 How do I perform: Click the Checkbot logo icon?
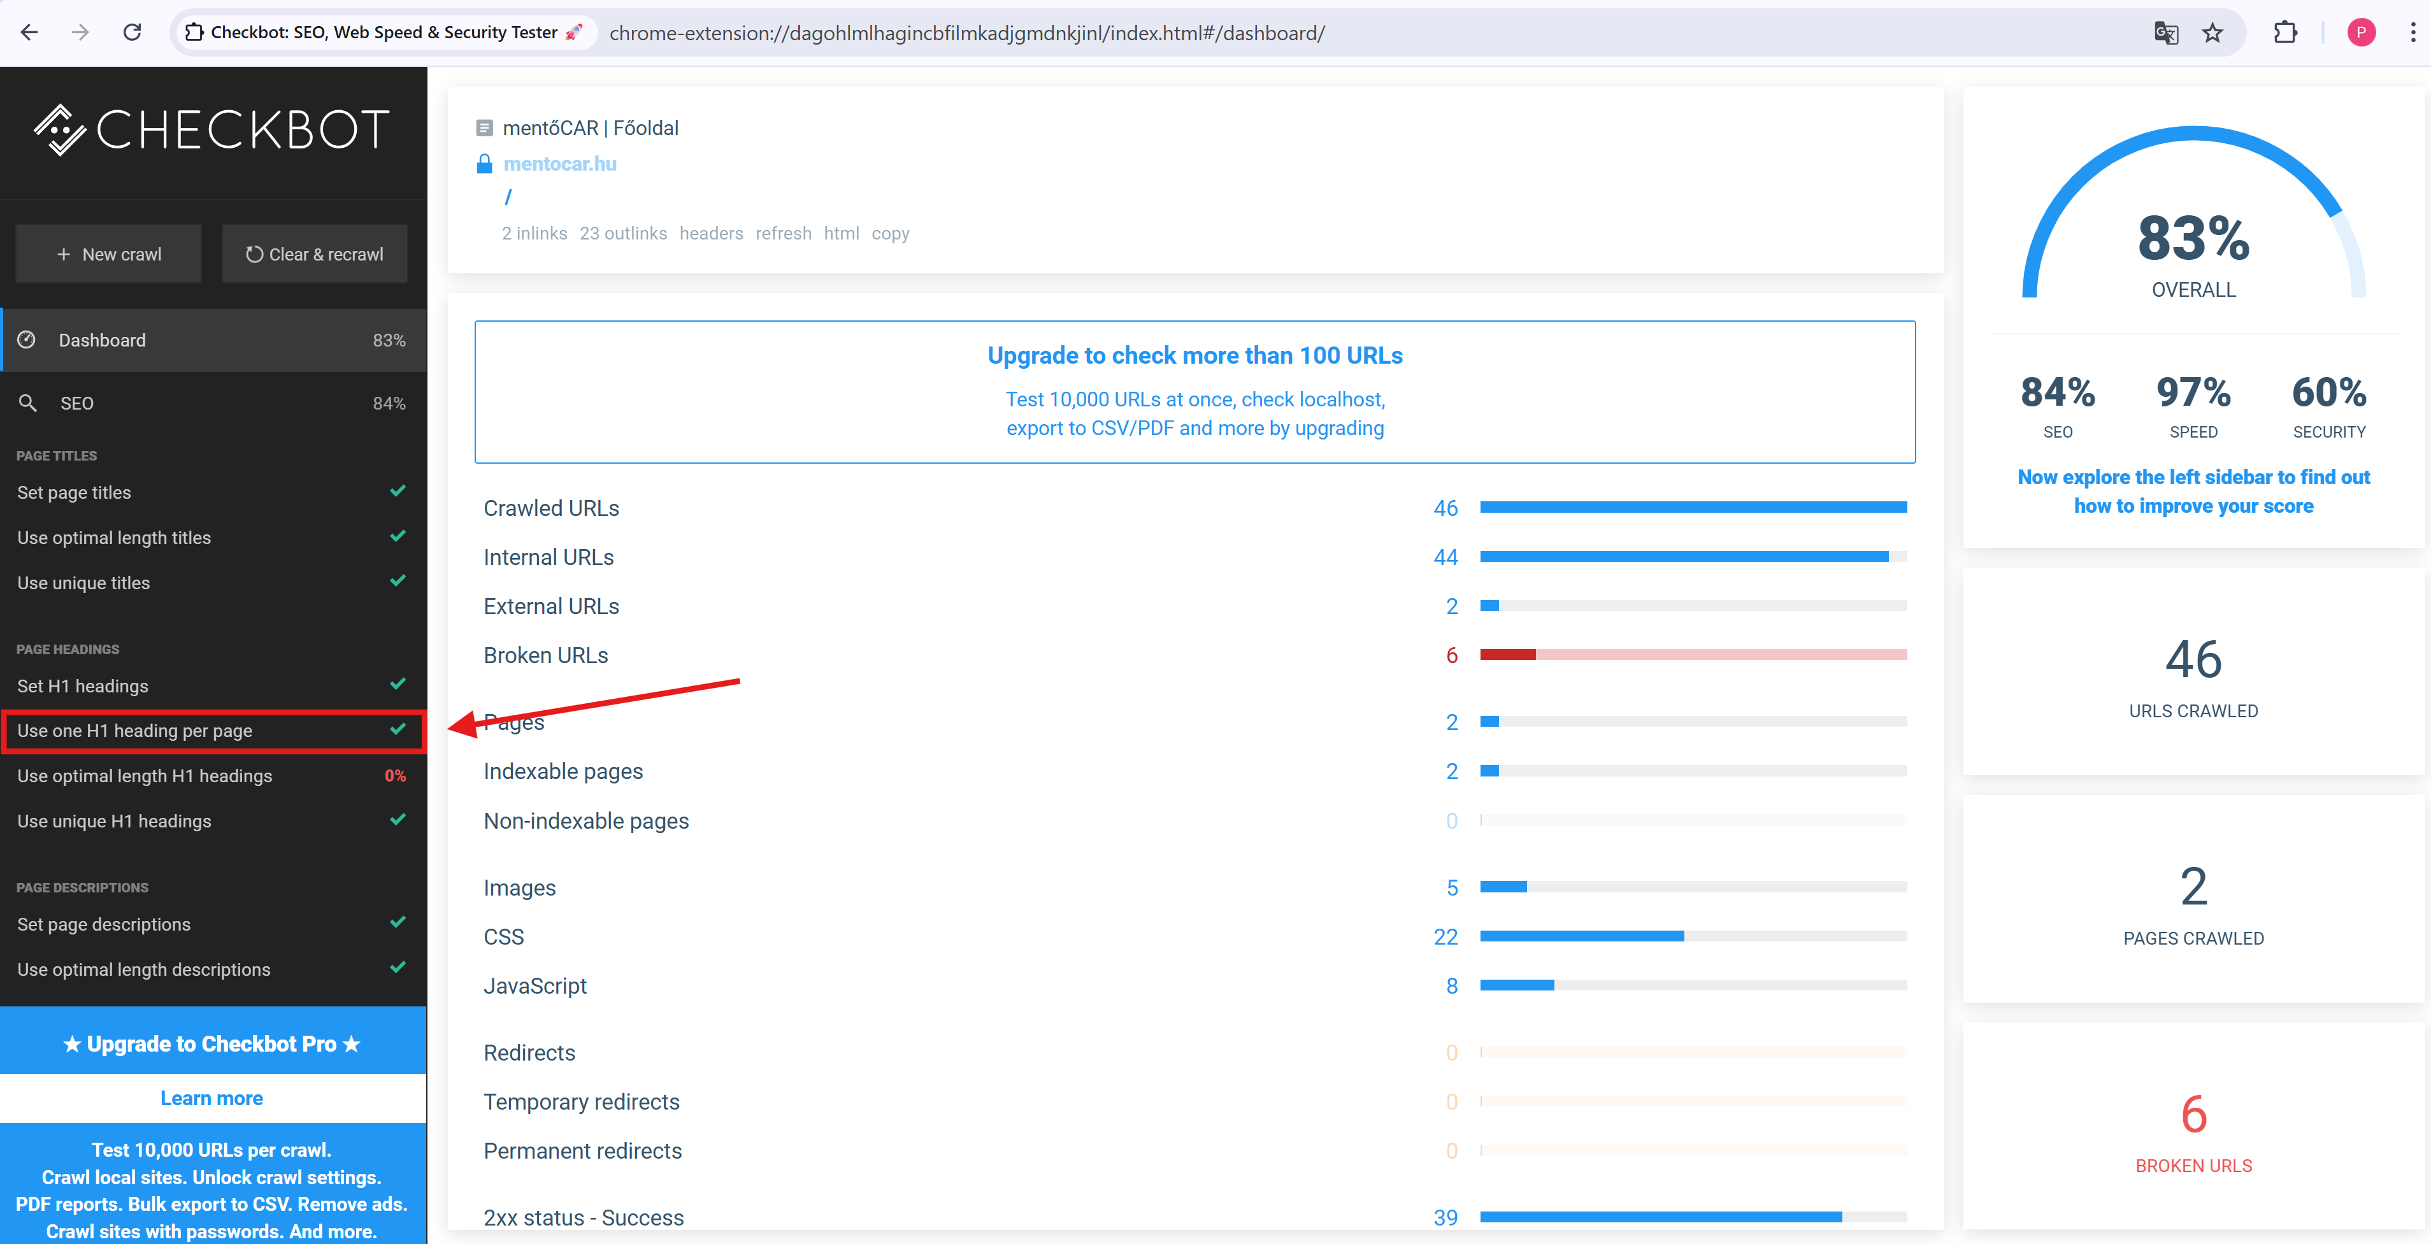pyautogui.click(x=61, y=129)
